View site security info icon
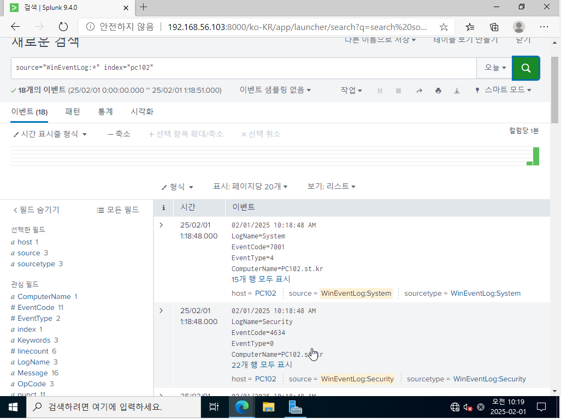Screen dimensions: 561x419 click(90, 27)
